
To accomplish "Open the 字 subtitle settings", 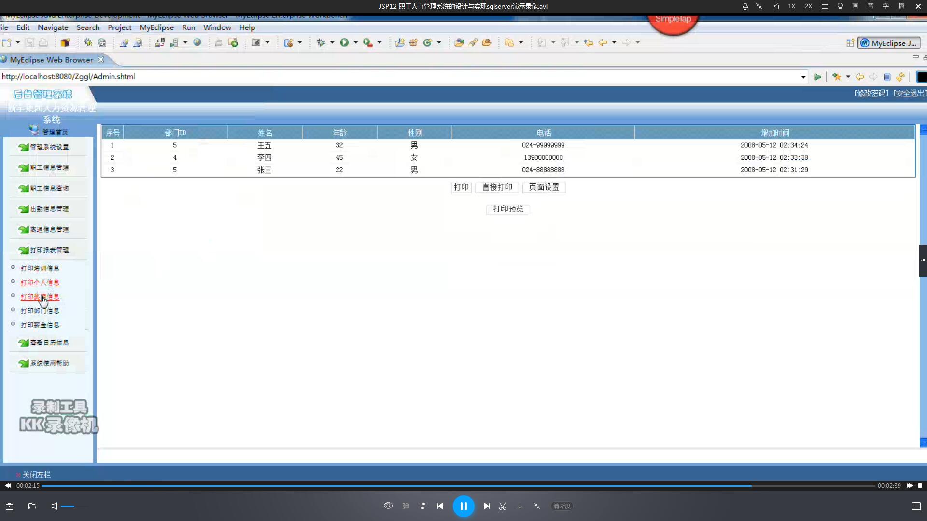I will (x=886, y=6).
